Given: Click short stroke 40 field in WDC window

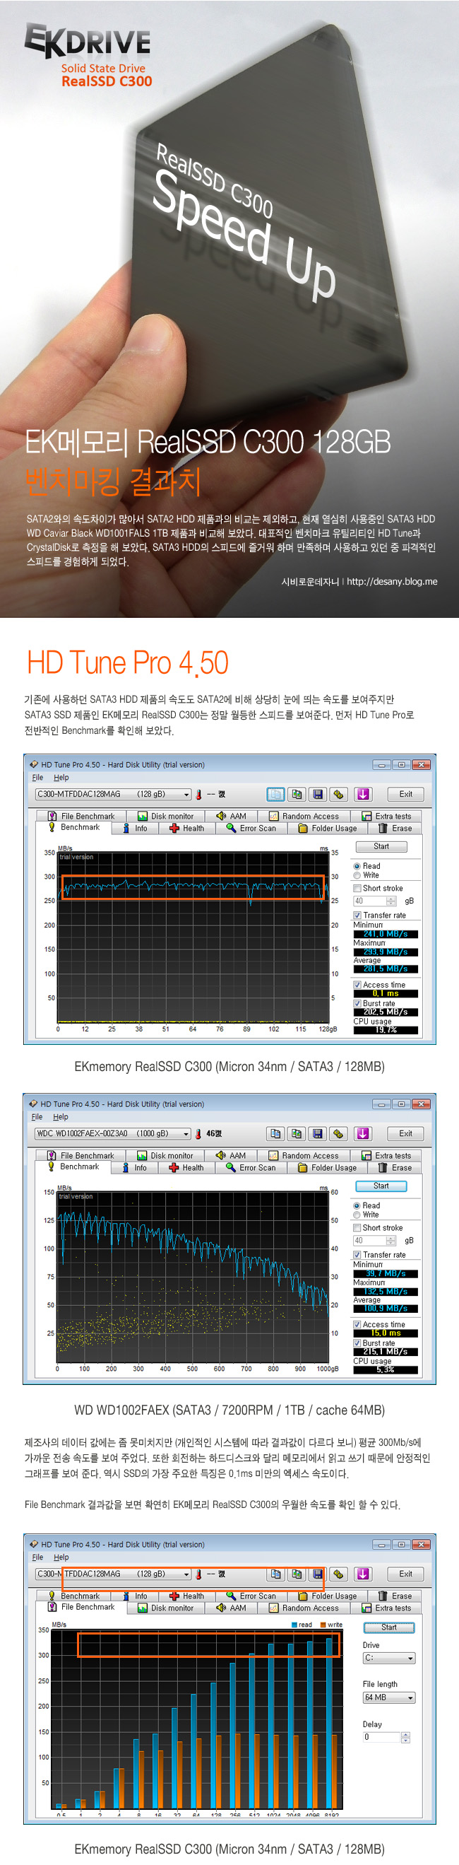Looking at the screenshot, I should click(370, 1241).
